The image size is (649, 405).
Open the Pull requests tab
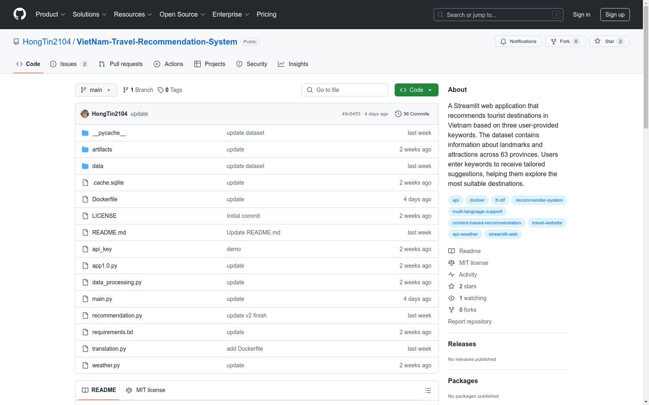click(x=121, y=64)
